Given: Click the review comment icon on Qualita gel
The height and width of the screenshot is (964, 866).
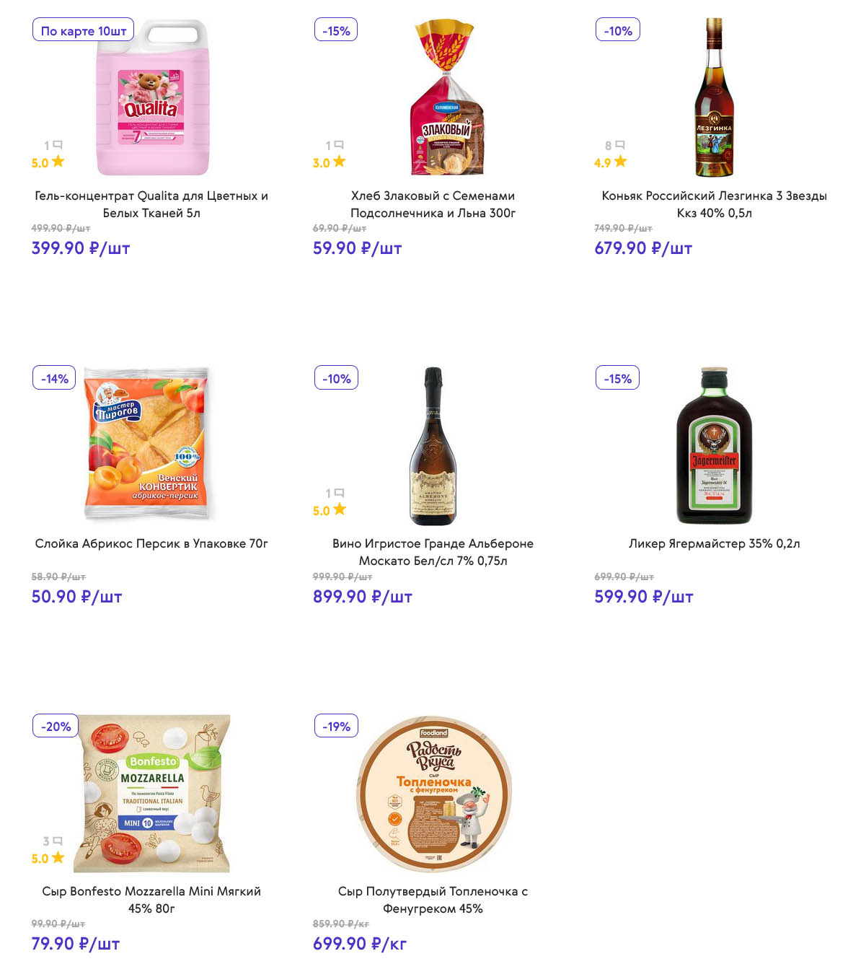Looking at the screenshot, I should click(58, 145).
